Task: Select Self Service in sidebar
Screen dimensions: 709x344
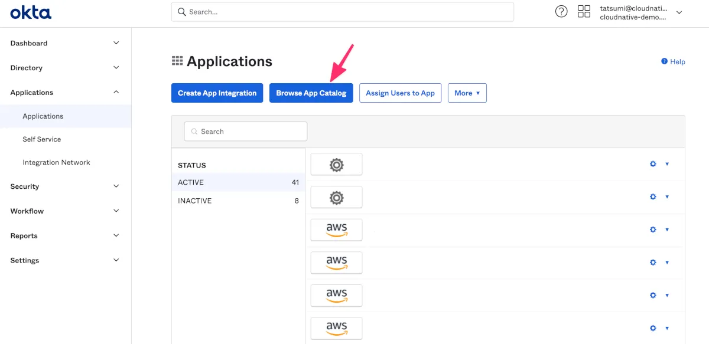Action: [42, 139]
